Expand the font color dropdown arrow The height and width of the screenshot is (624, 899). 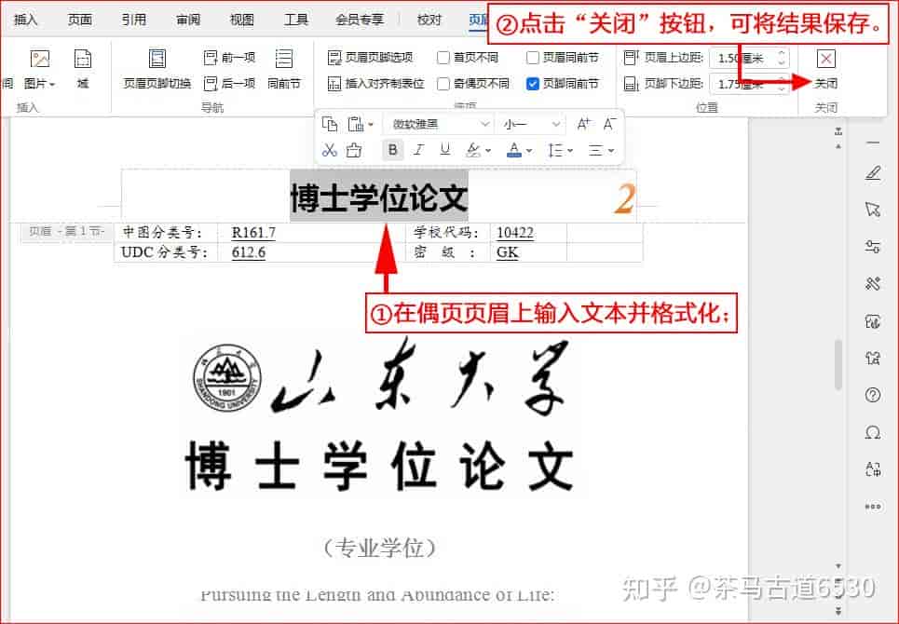[528, 151]
